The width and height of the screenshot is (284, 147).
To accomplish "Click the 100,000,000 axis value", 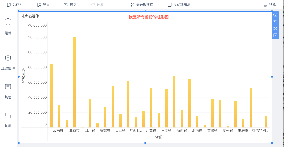I will pos(37,52).
